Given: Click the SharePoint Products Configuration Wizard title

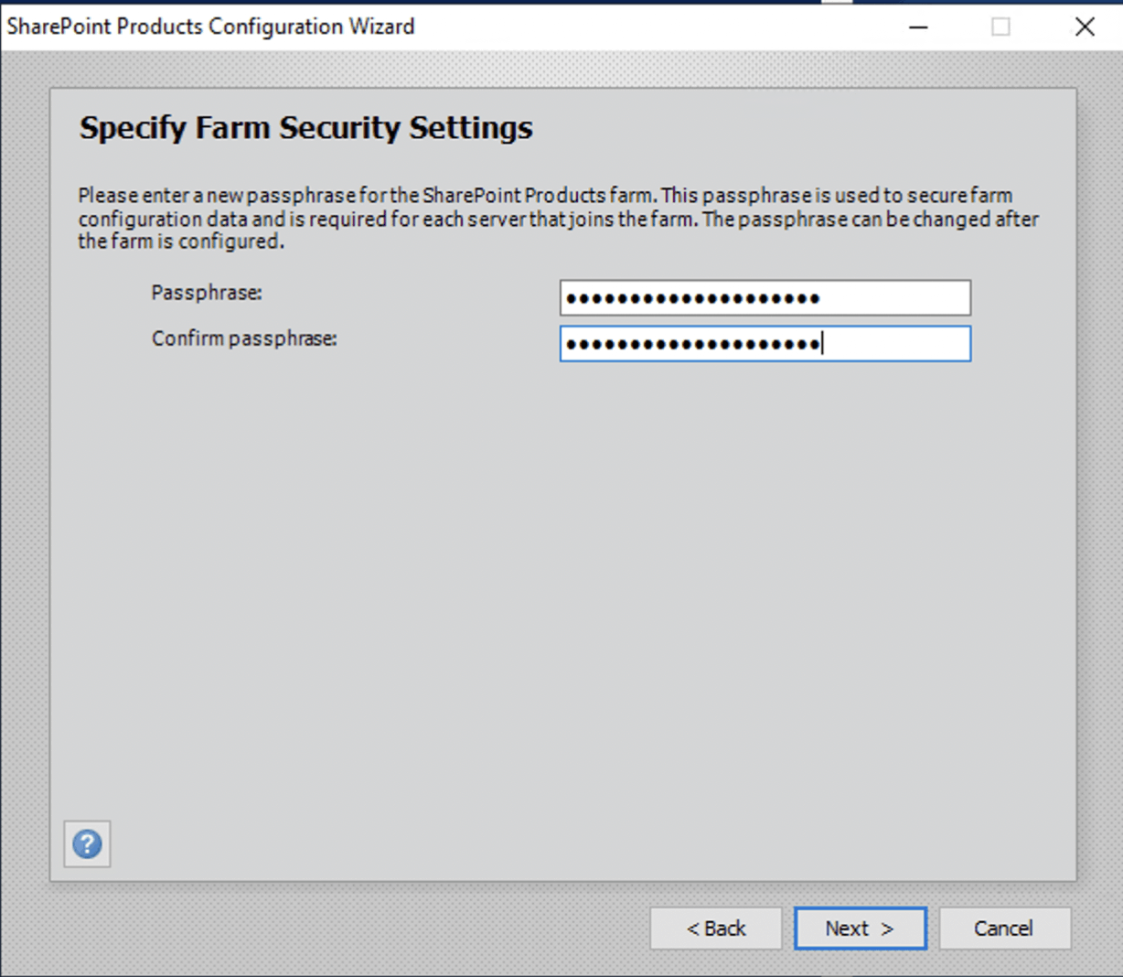Looking at the screenshot, I should pos(211,27).
